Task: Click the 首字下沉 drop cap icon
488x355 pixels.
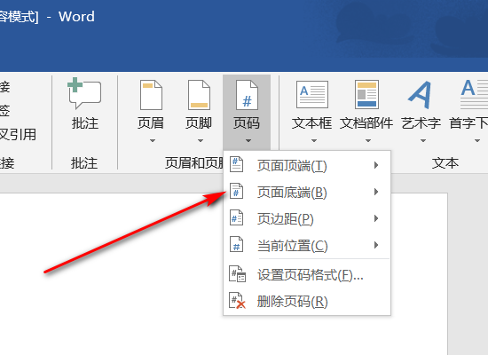Action: 474,94
